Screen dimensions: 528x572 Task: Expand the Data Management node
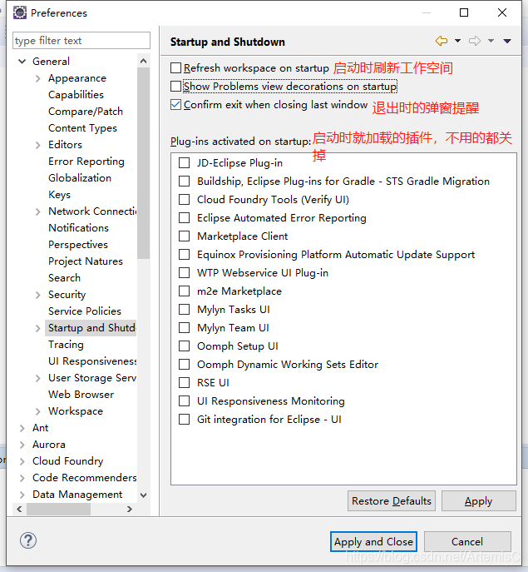[x=22, y=495]
